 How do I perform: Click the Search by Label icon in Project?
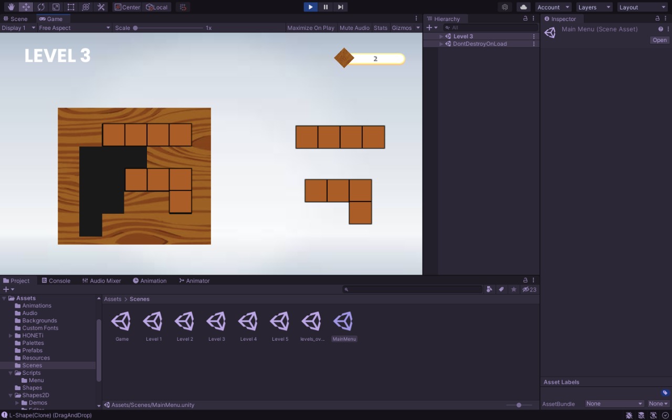[x=501, y=289]
